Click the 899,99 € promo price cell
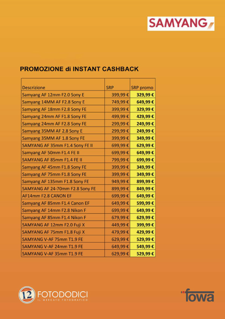Image resolution: width=225 pixels, height=319 pixels. click(x=143, y=181)
